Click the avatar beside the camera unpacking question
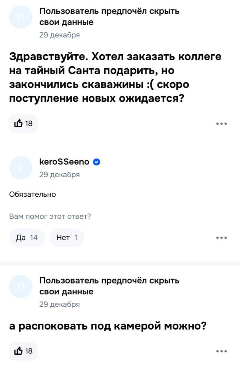The image size is (240, 378). click(x=21, y=286)
